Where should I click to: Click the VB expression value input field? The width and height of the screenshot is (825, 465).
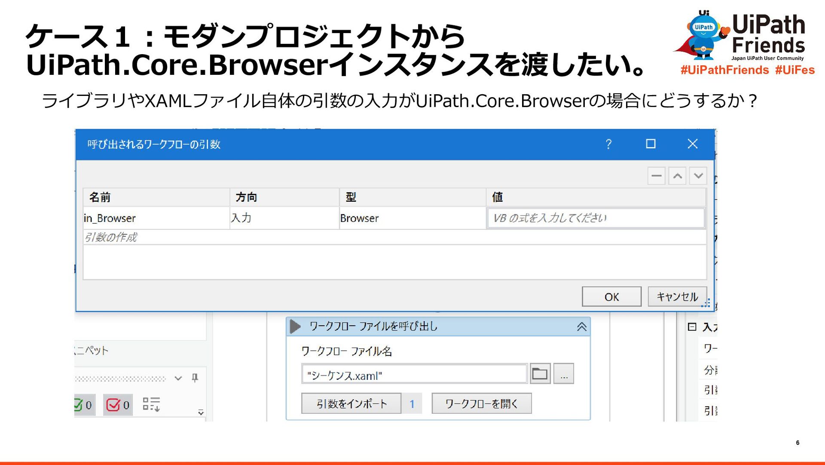pos(596,218)
